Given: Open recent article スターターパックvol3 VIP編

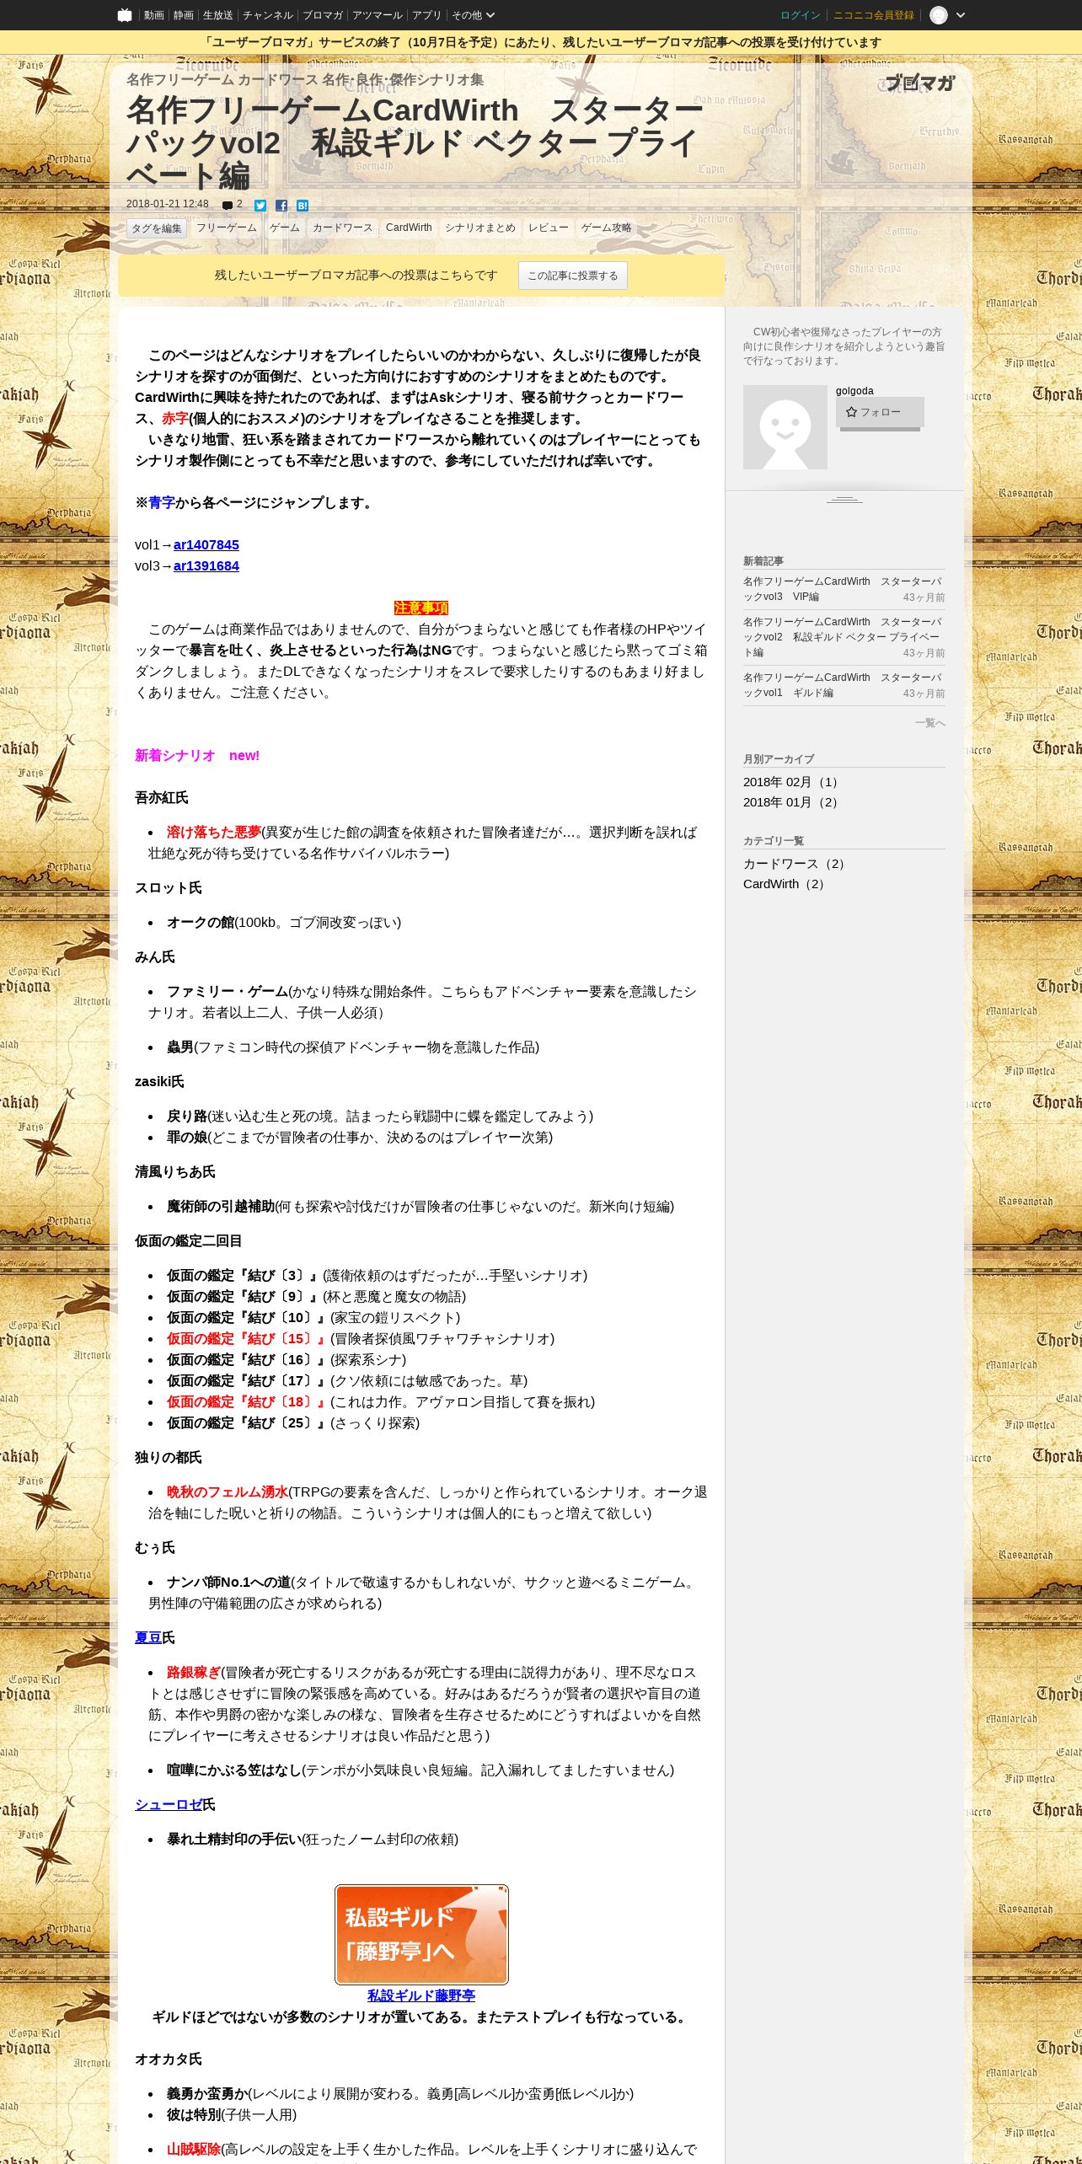Looking at the screenshot, I should (x=844, y=589).
